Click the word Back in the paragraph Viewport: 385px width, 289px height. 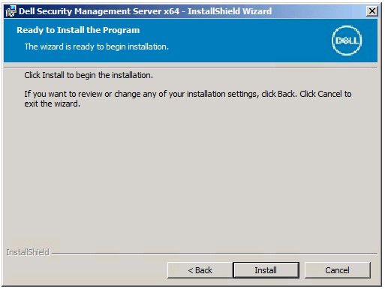click(286, 94)
